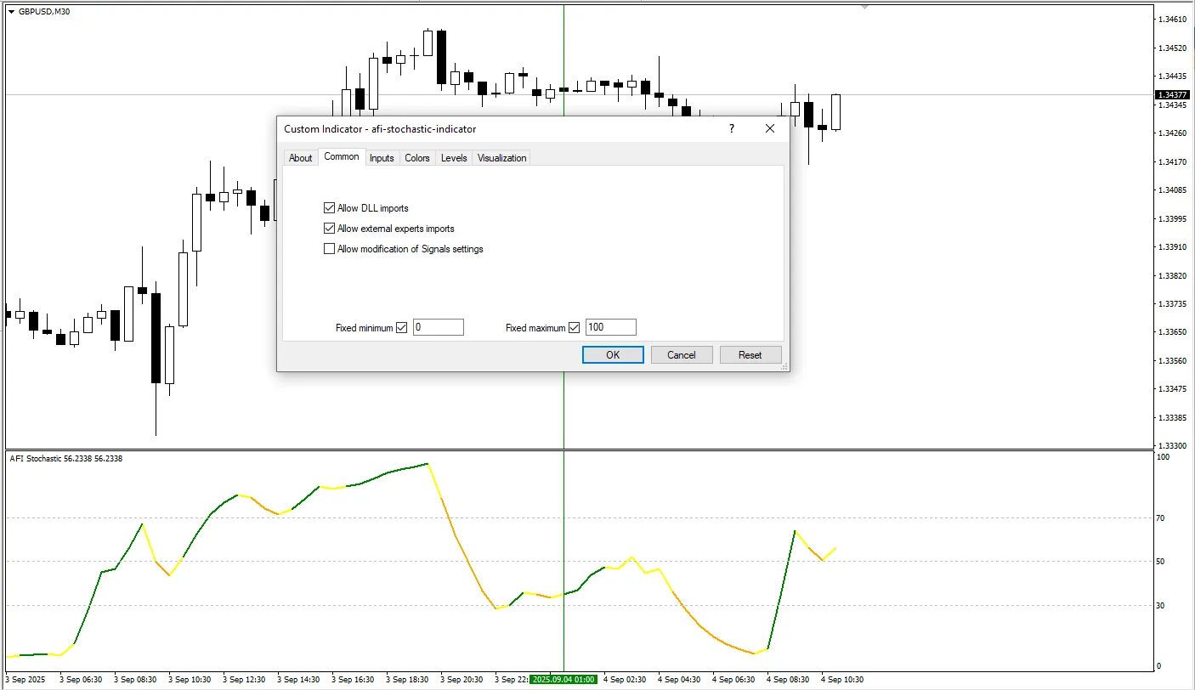Select the Fixed maximum value 100 field

[610, 326]
